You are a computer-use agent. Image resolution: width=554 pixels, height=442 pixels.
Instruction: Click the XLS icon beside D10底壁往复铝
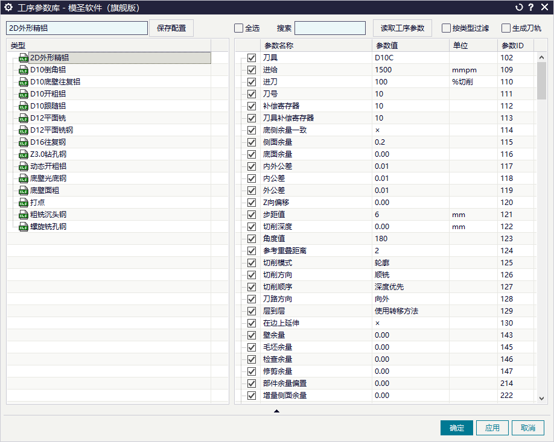click(24, 82)
